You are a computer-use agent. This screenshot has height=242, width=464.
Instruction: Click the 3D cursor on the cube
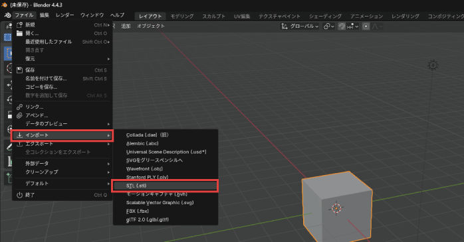pyautogui.click(x=336, y=208)
